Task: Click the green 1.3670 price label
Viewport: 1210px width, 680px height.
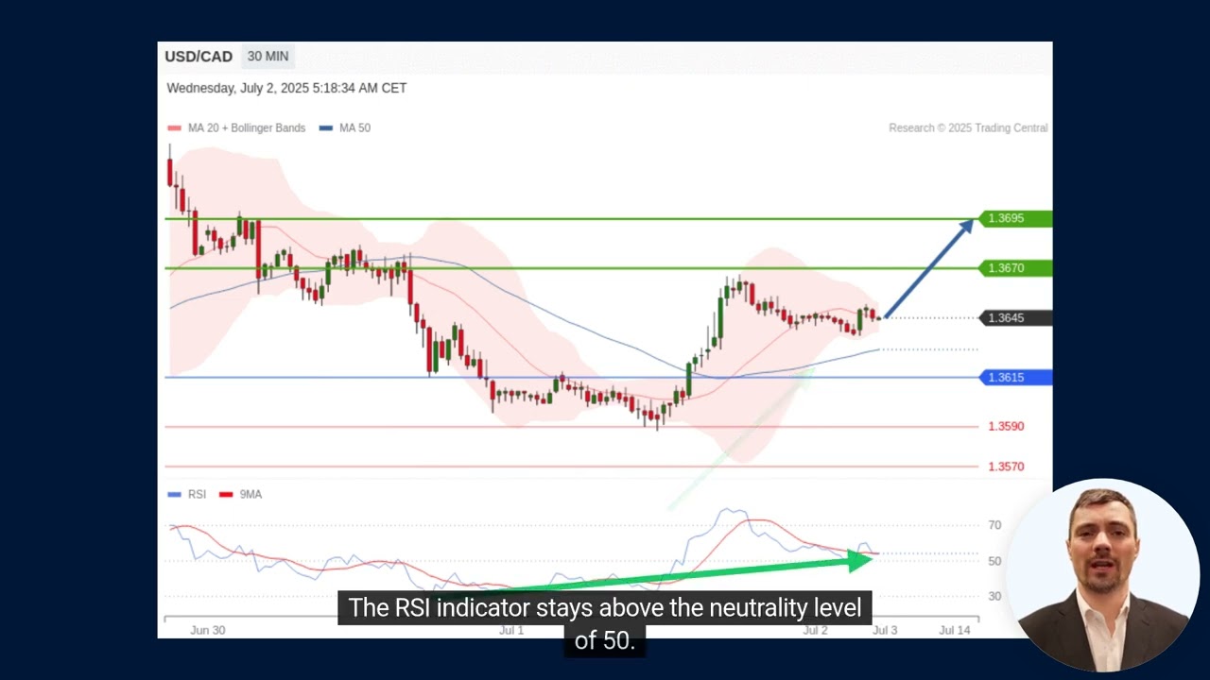Action: tap(1014, 268)
